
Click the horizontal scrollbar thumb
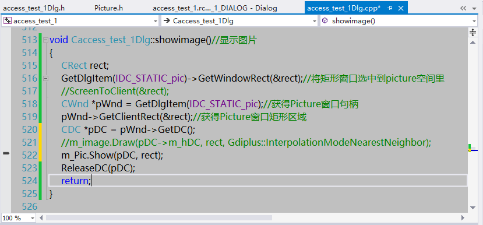159,218
